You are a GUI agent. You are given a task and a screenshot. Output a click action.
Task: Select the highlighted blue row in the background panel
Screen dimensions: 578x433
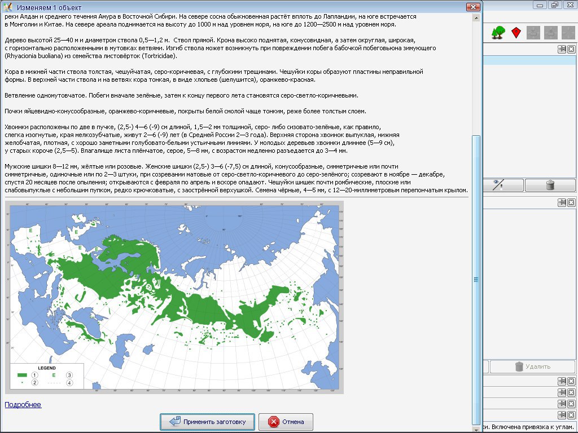point(529,60)
